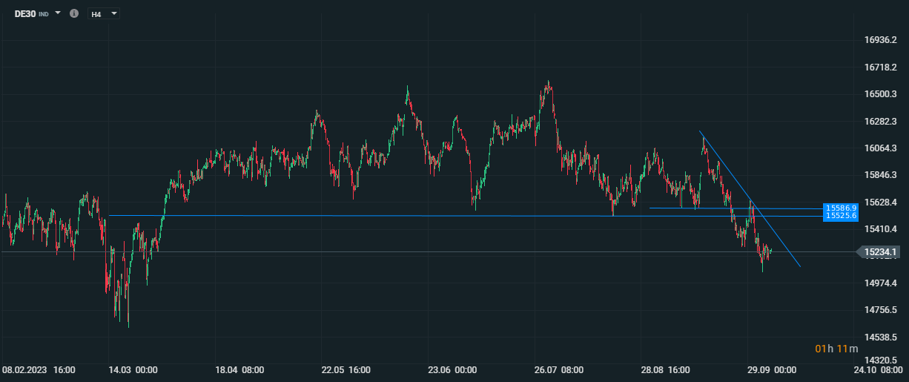Viewport: 909px width, 382px height.
Task: Click the 15846.3 price axis label
Action: (880, 175)
